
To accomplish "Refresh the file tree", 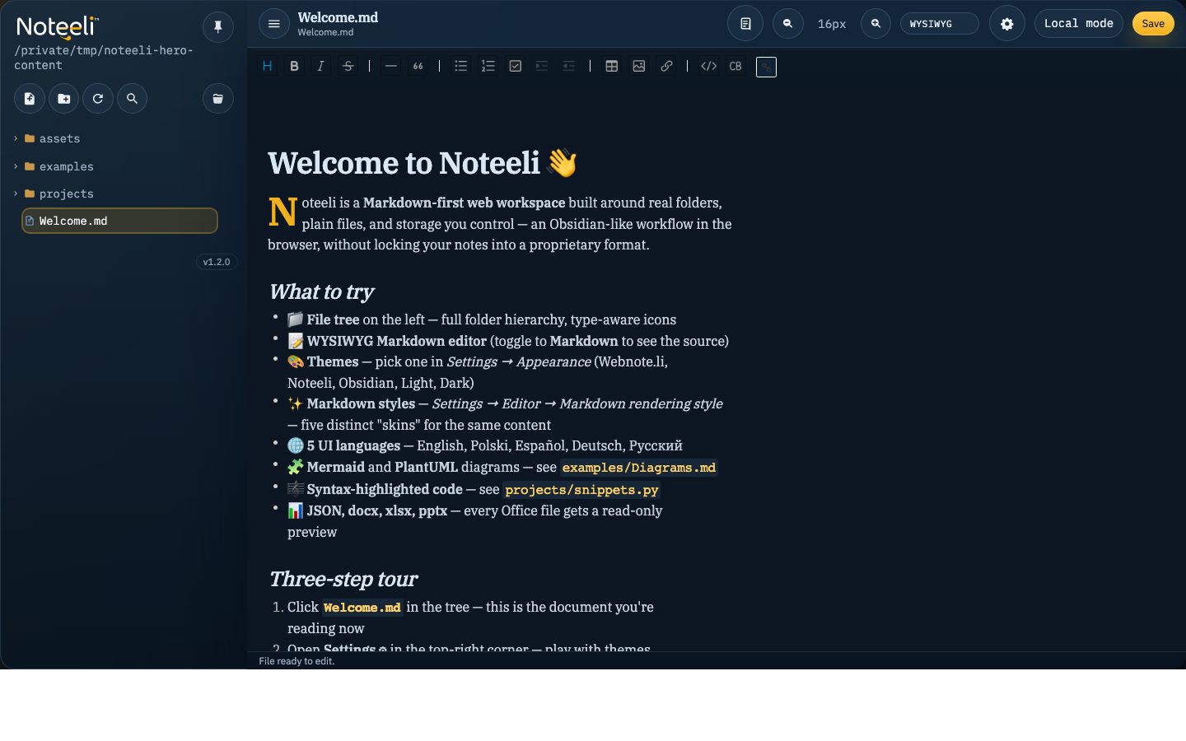I will tap(98, 99).
